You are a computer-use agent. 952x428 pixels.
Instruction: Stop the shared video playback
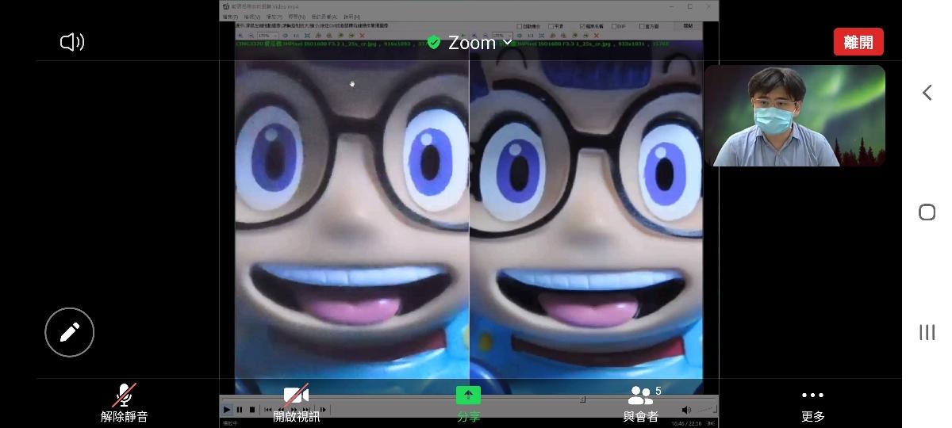pyautogui.click(x=252, y=410)
